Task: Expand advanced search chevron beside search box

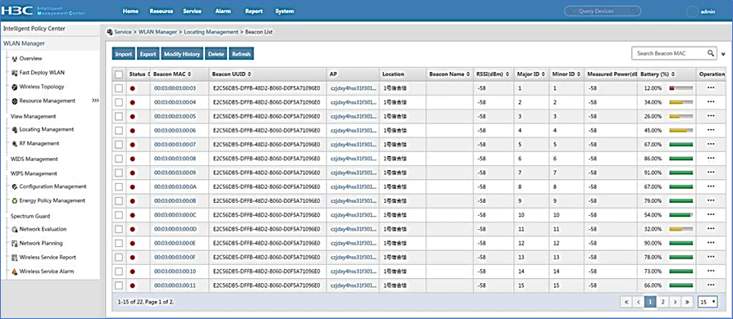Action: (x=724, y=54)
